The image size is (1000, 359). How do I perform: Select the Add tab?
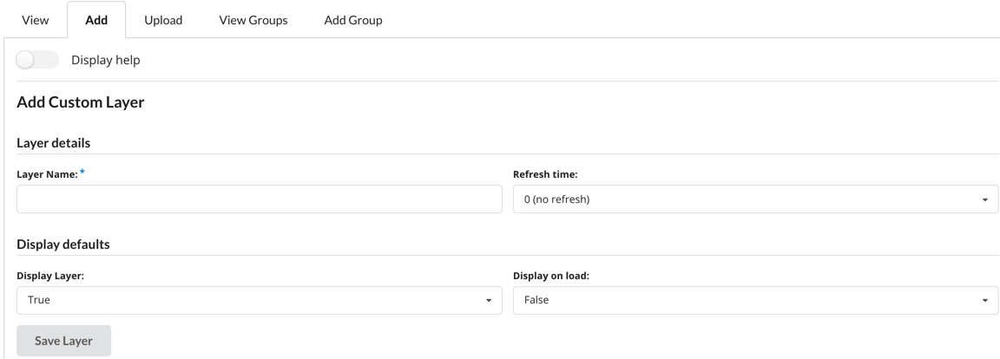pyautogui.click(x=96, y=20)
